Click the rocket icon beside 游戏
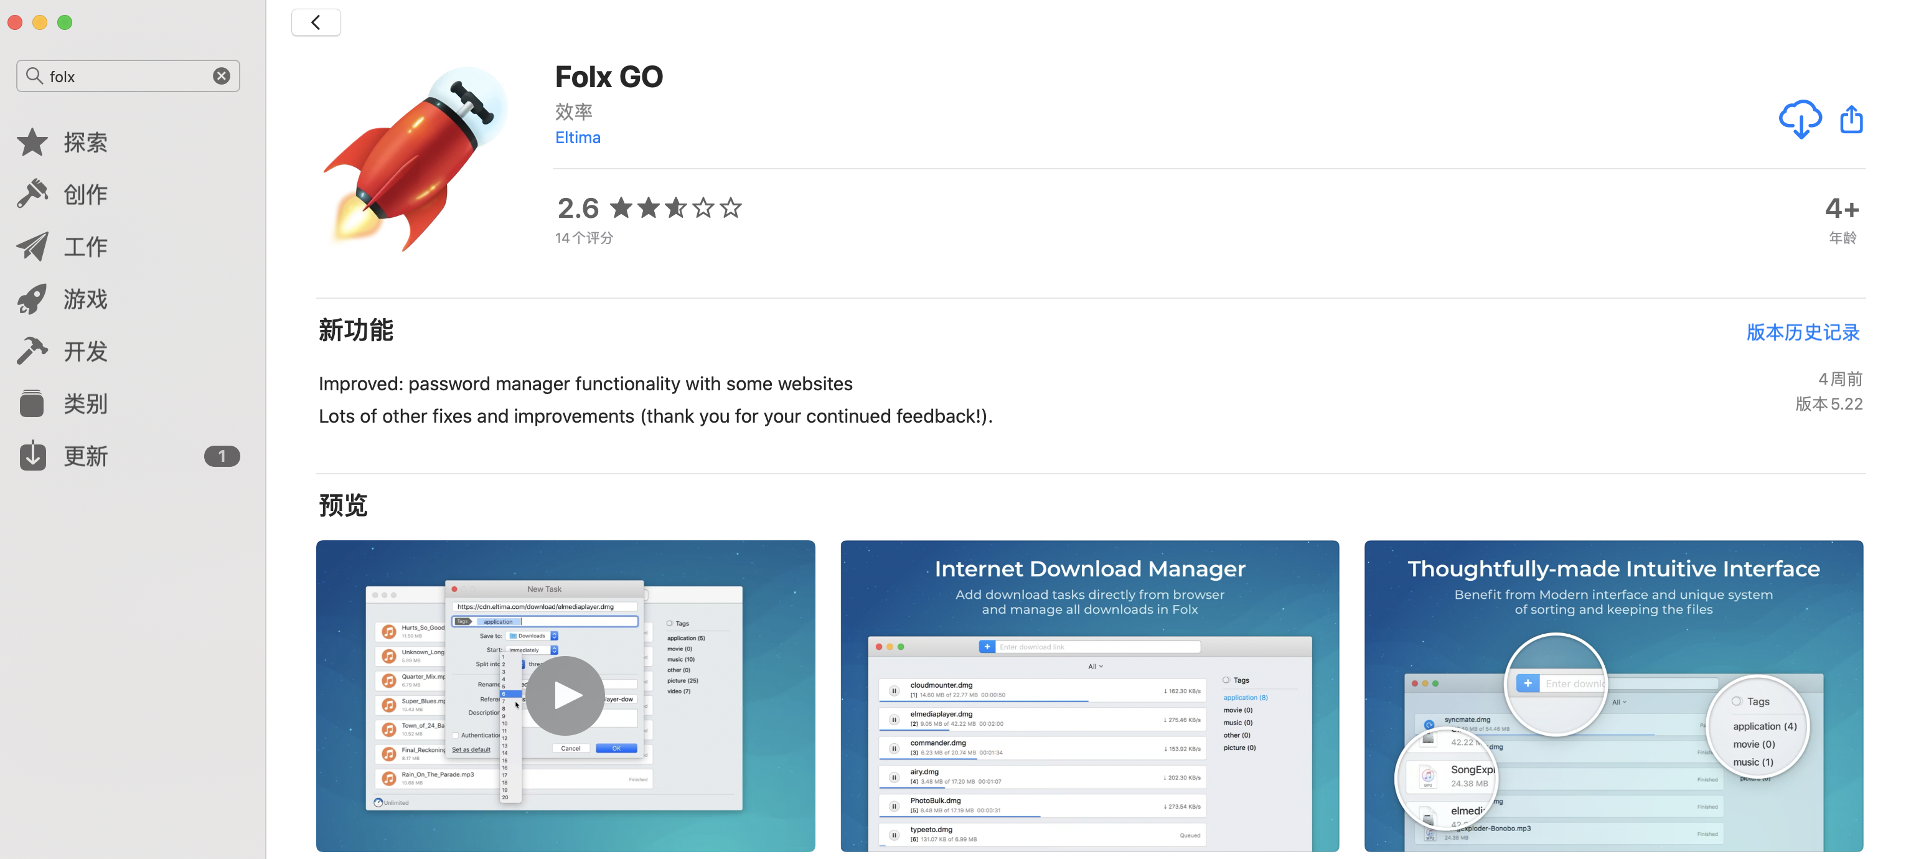The height and width of the screenshot is (859, 1911). [32, 299]
